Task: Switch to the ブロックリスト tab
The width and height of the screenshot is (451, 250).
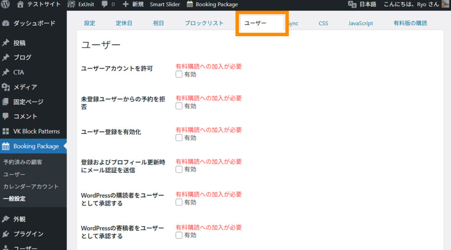Action: pos(204,23)
